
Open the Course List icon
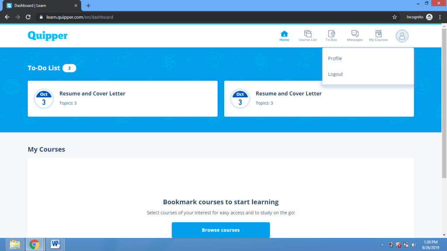(308, 34)
